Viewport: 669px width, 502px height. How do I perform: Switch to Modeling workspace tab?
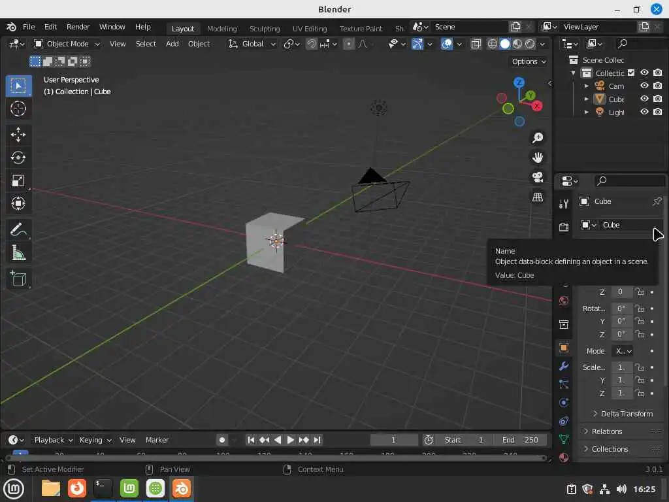click(222, 29)
